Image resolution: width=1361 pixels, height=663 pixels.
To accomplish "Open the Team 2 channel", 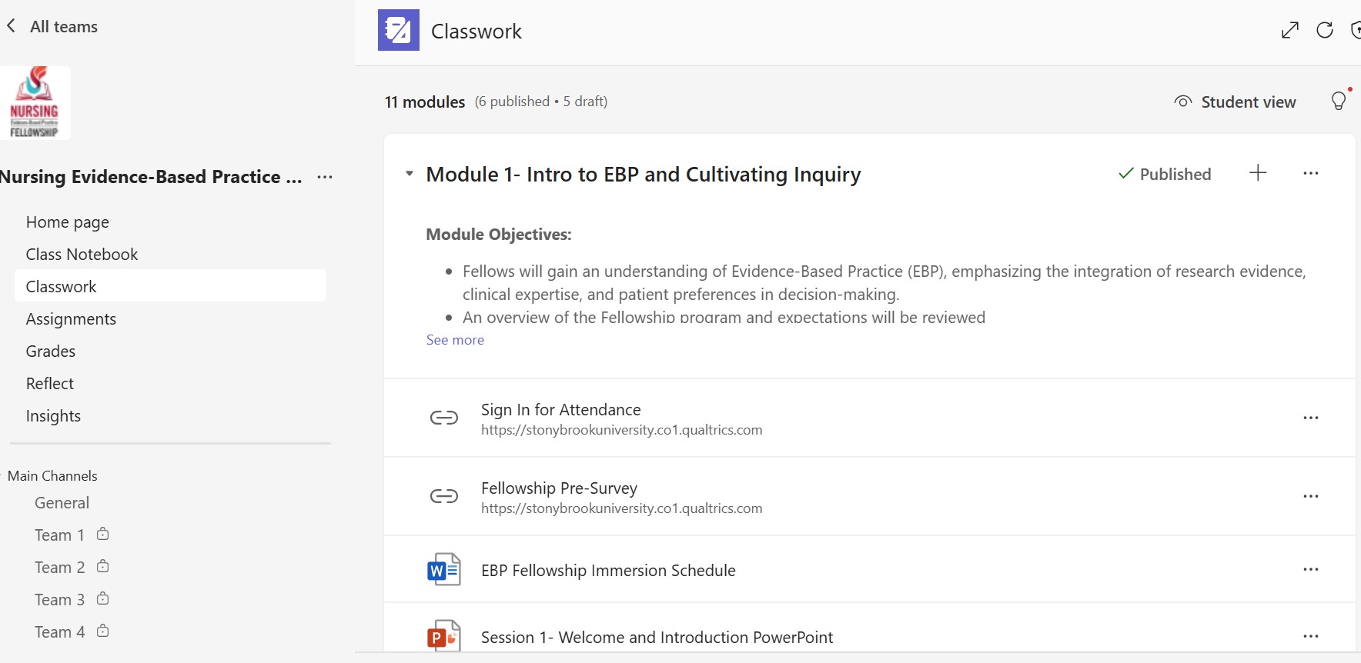I will pyautogui.click(x=59, y=568).
